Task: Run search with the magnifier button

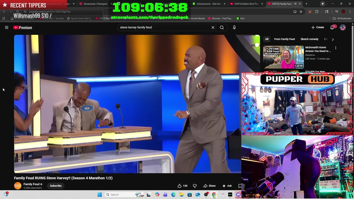Action: tap(222, 27)
